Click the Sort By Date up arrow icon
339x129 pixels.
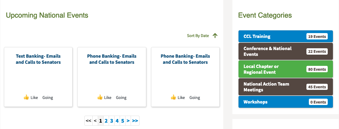pyautogui.click(x=215, y=36)
